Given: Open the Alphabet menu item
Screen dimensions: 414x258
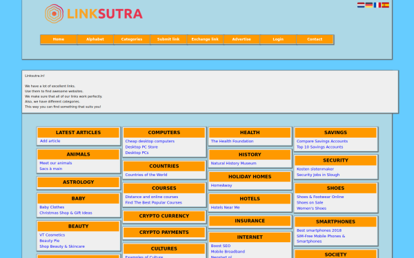Looking at the screenshot, I should 95,39.
